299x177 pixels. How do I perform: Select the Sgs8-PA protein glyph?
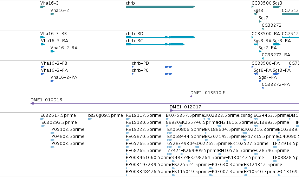256,74
